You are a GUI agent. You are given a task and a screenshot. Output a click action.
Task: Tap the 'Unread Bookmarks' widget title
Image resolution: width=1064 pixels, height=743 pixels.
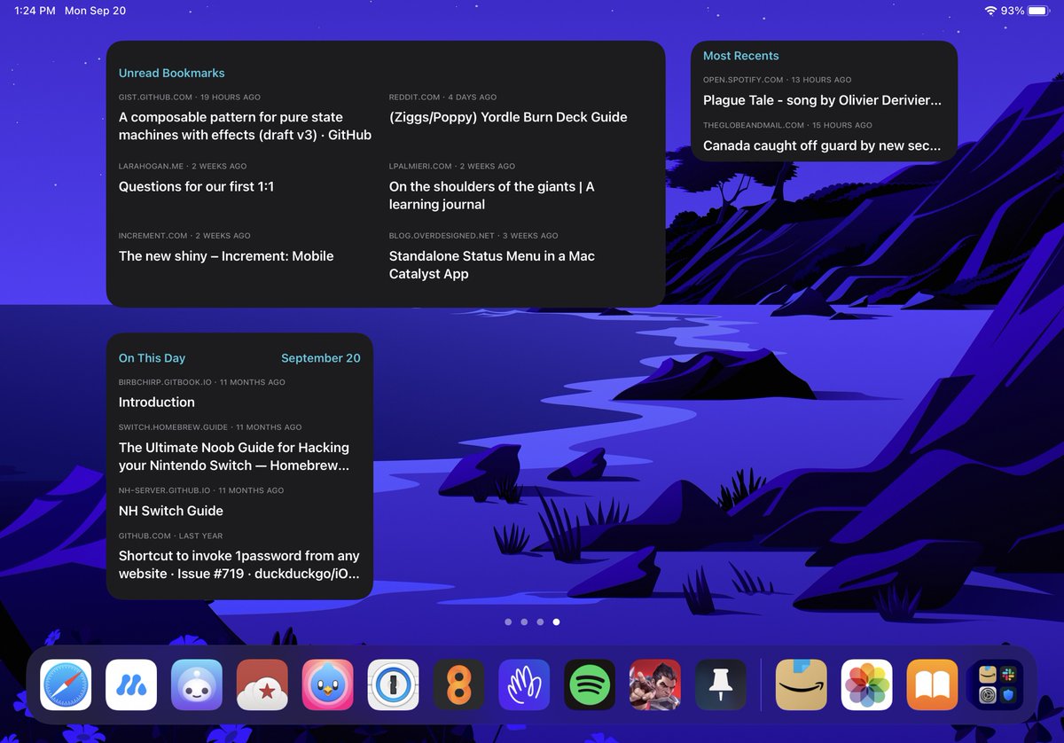(172, 73)
